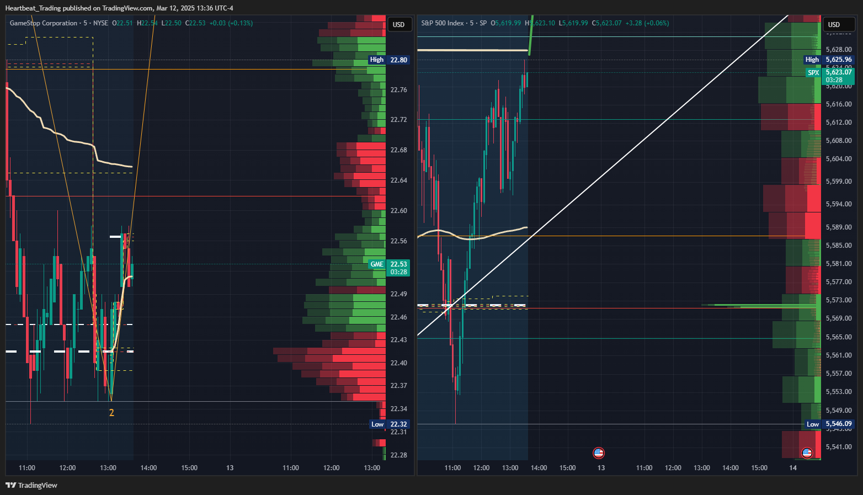Click the S&P 500 change +3.28 (+0.06%) text
Image resolution: width=863 pixels, height=495 pixels.
click(x=647, y=23)
